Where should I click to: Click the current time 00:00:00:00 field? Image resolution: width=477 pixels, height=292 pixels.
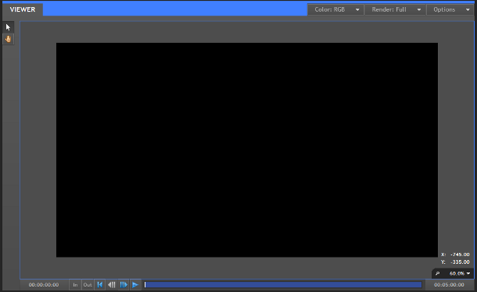pos(44,285)
